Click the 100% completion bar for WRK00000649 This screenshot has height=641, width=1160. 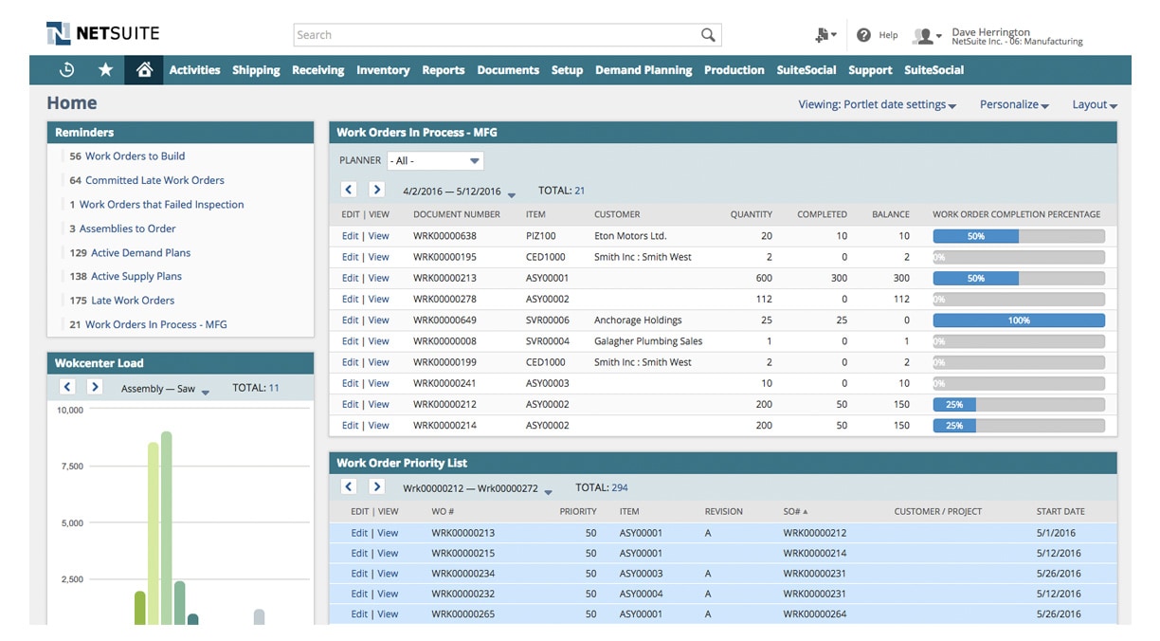tap(1019, 320)
